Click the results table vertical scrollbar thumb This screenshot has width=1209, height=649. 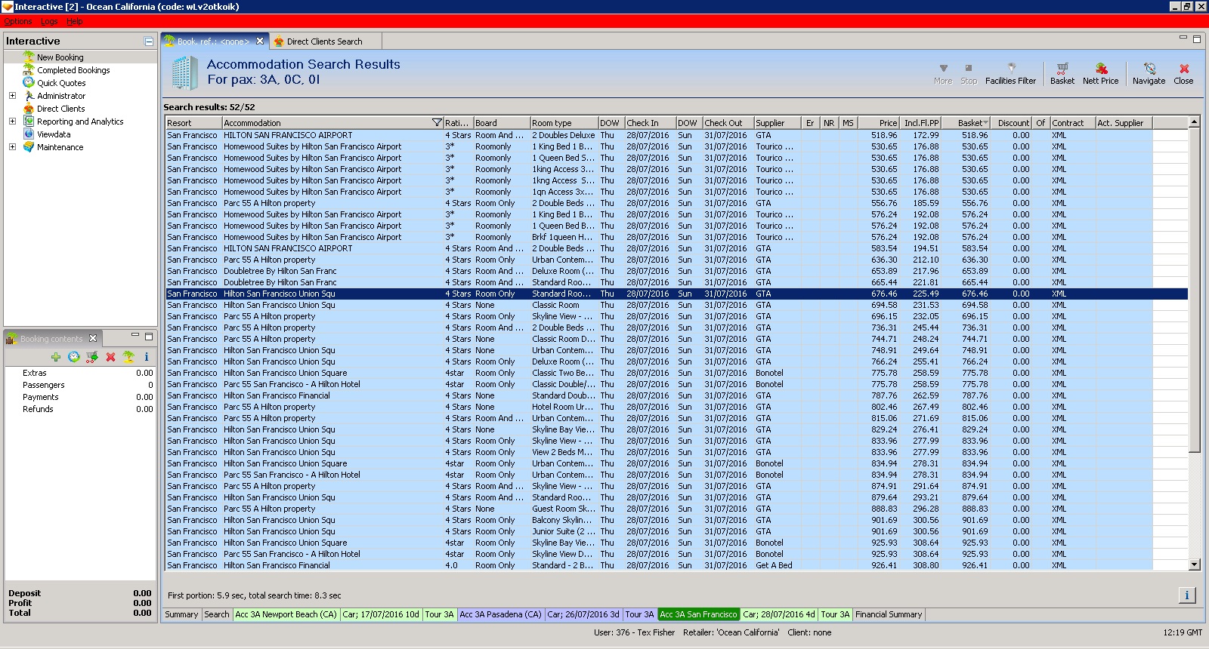(x=1194, y=290)
